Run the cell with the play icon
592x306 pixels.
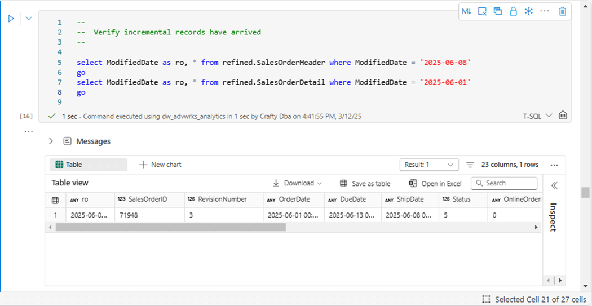coord(11,19)
